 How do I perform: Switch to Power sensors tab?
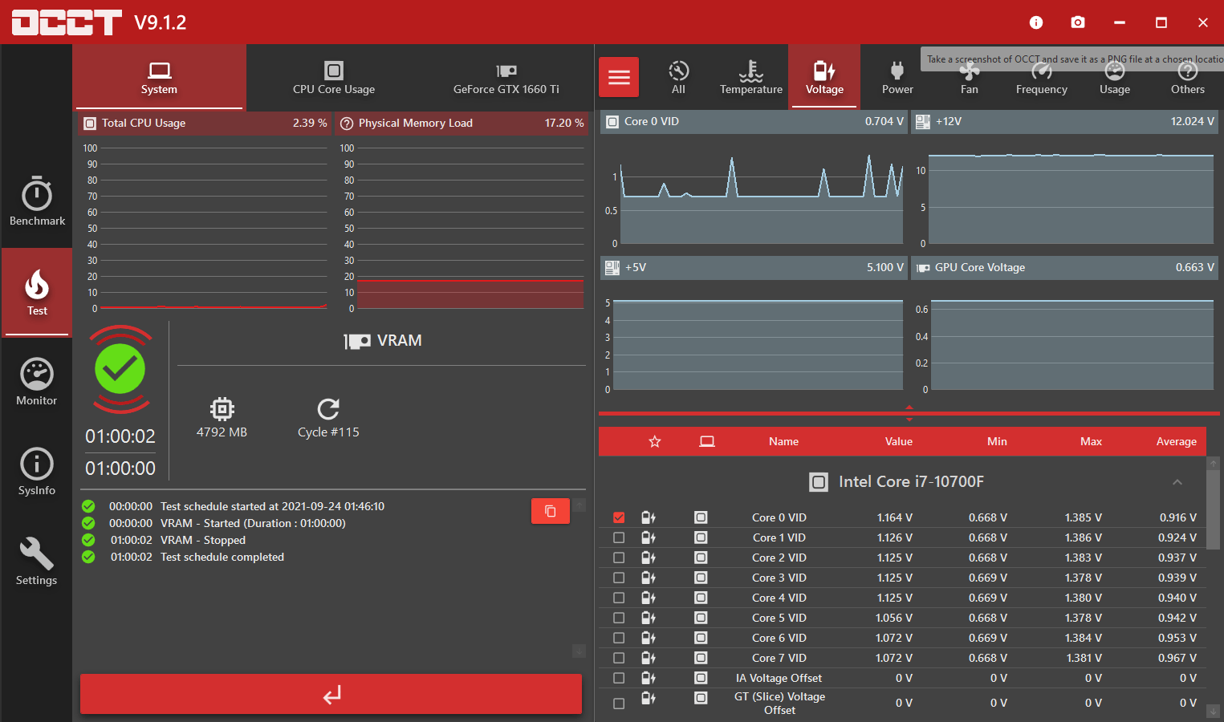pos(897,77)
